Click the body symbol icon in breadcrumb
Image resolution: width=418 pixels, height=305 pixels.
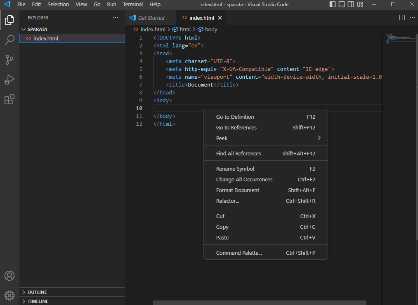point(201,29)
